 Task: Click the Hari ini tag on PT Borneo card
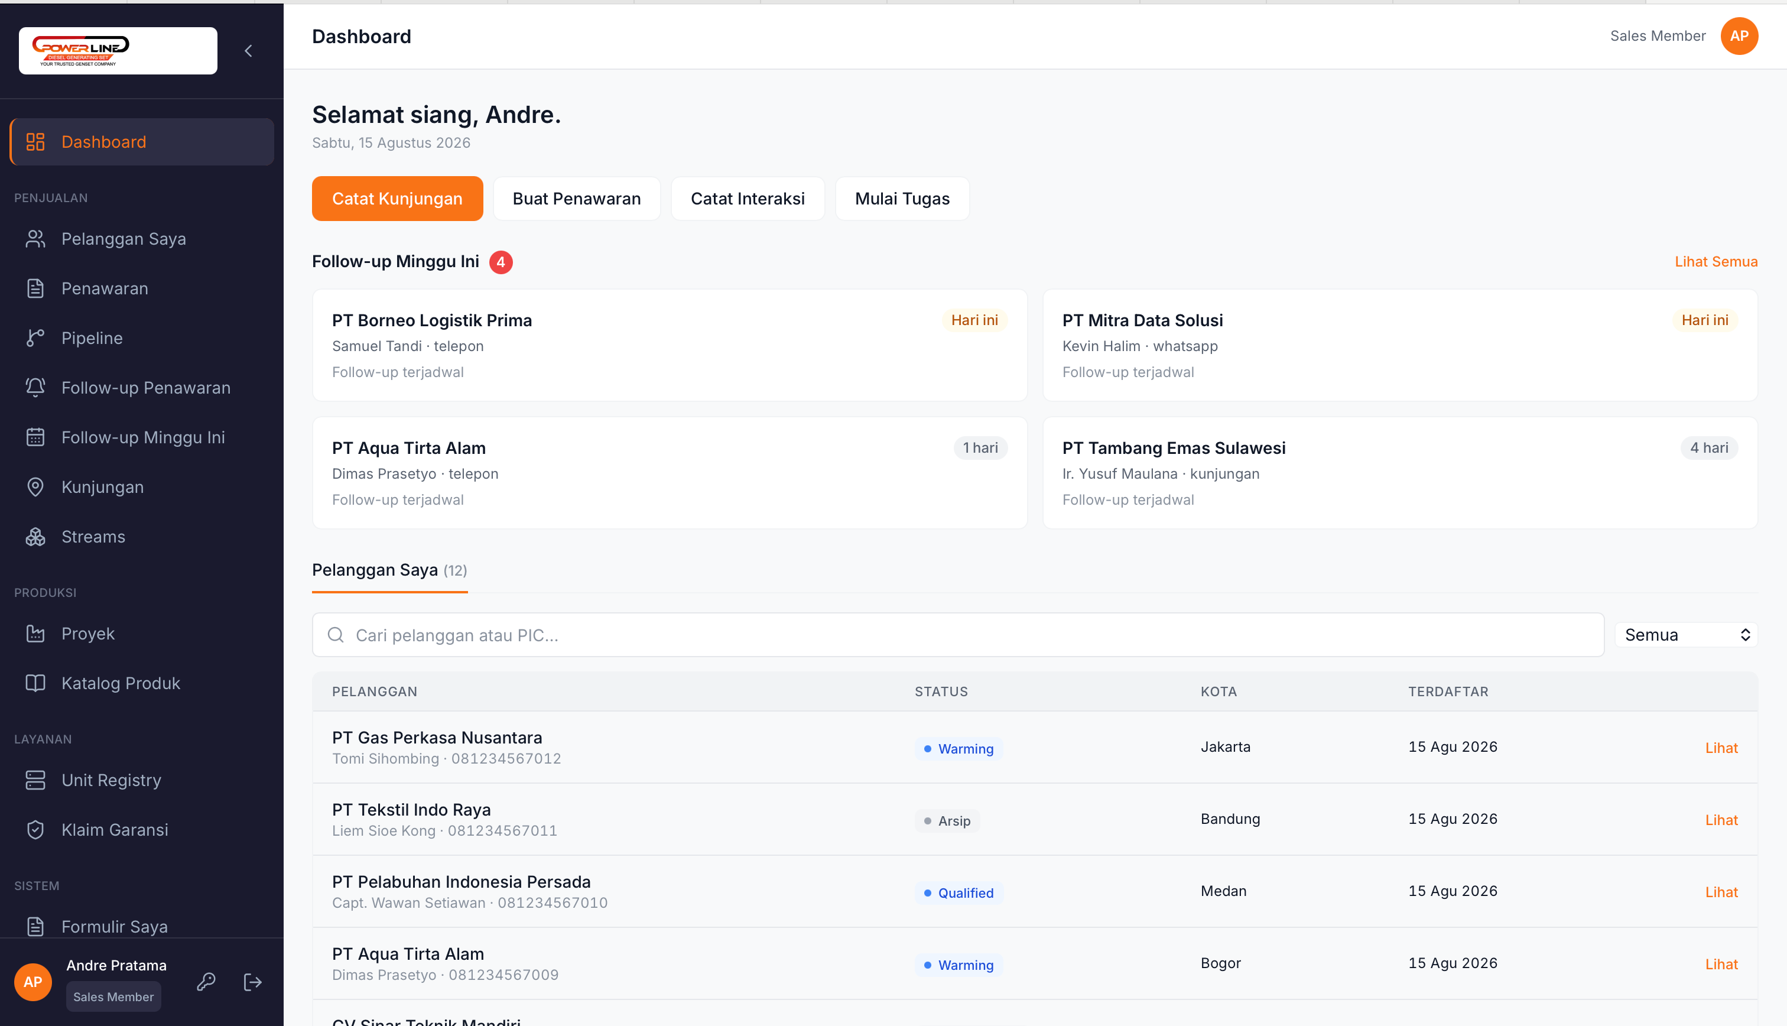tap(974, 320)
